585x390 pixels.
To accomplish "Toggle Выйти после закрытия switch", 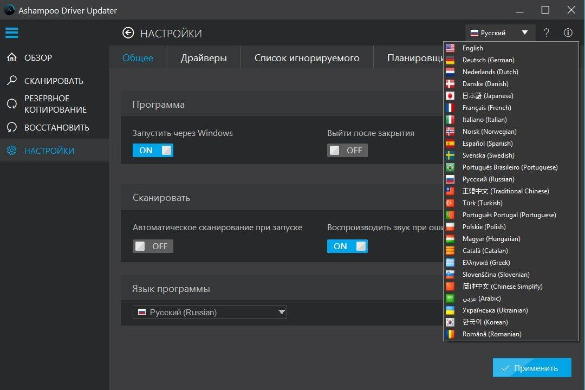I will point(347,151).
